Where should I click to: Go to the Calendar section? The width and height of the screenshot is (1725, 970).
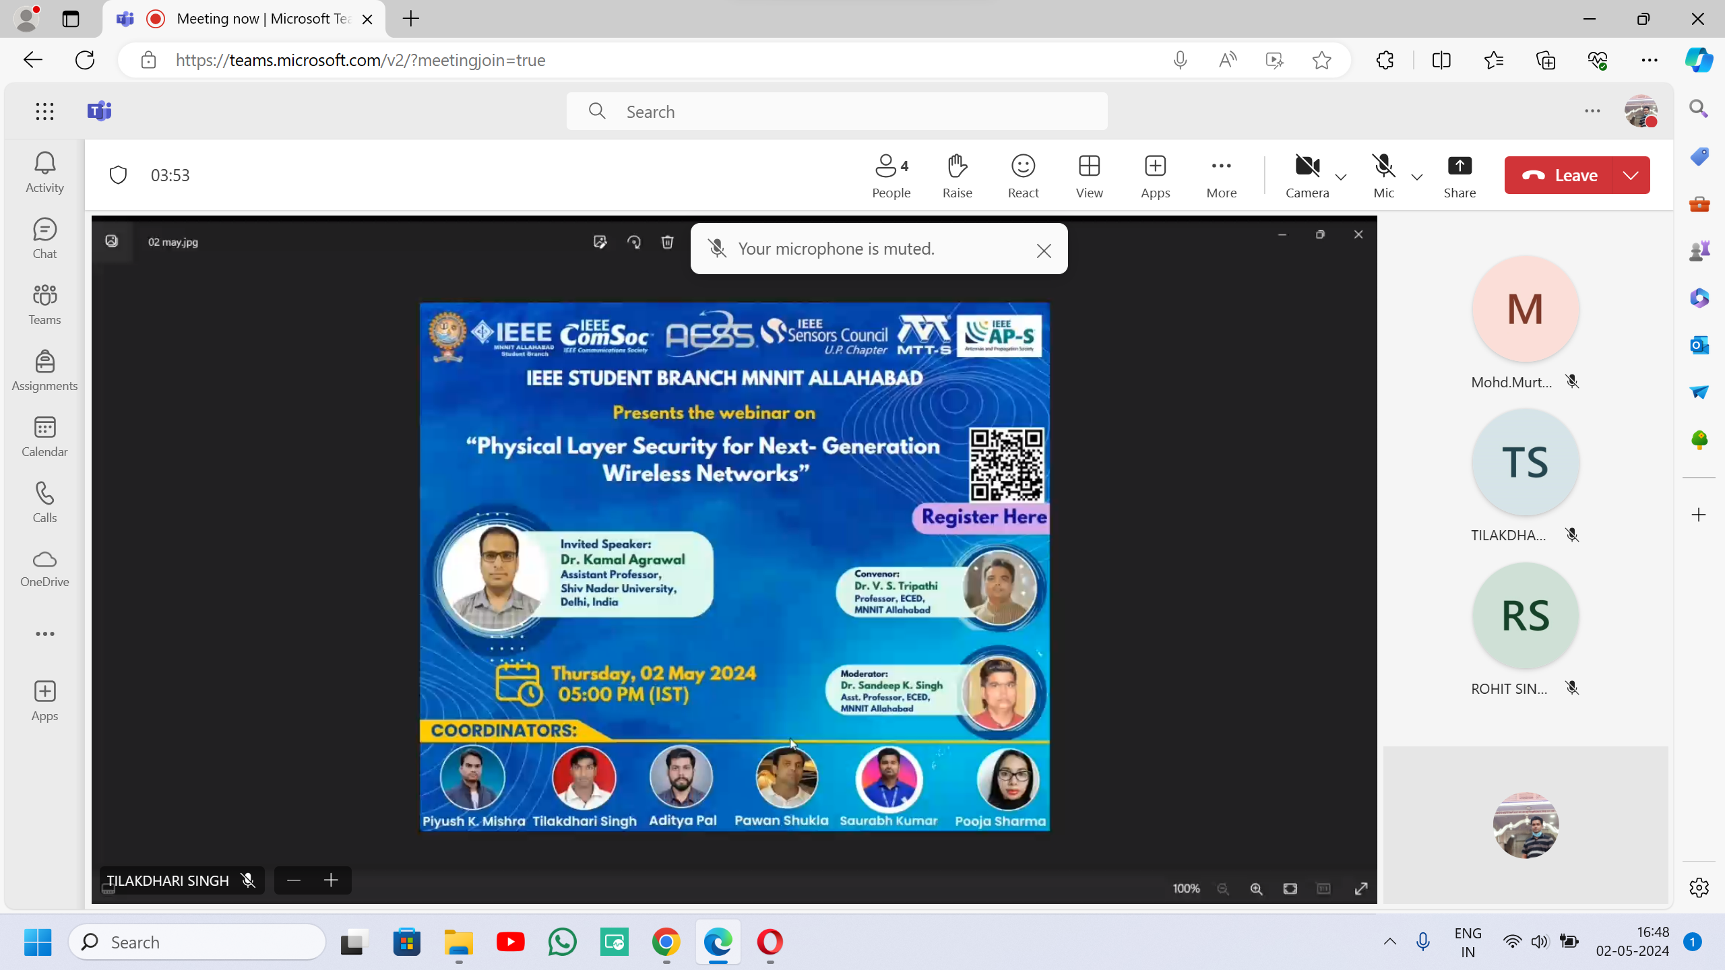[44, 437]
